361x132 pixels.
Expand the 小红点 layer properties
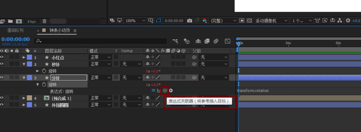coord(24,58)
